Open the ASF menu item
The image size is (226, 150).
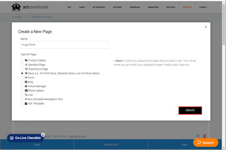[69, 7]
